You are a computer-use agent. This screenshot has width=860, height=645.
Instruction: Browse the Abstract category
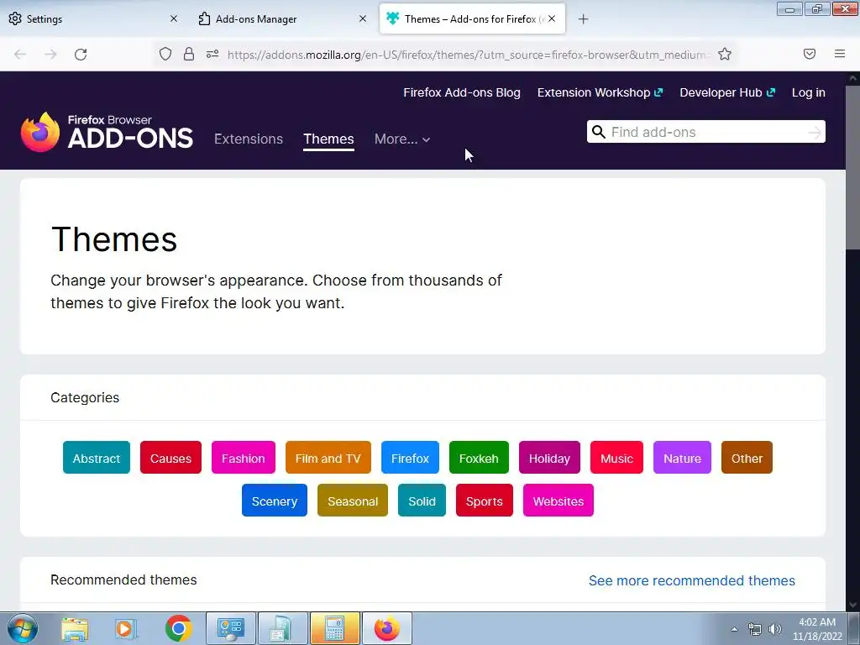pyautogui.click(x=97, y=458)
